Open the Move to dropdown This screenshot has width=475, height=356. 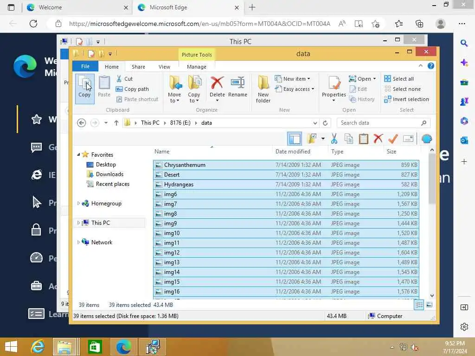coord(174,89)
